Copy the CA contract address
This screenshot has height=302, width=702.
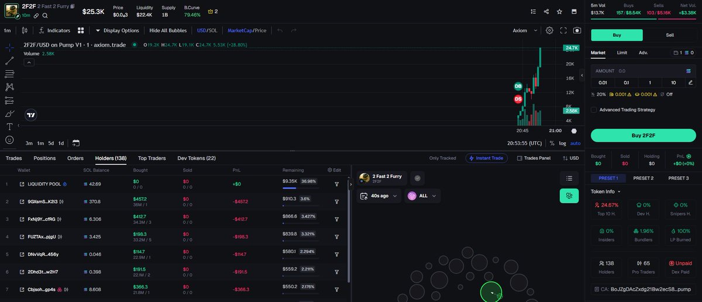coord(643,289)
